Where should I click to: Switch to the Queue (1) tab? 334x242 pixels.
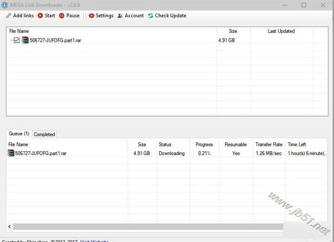[x=19, y=134]
